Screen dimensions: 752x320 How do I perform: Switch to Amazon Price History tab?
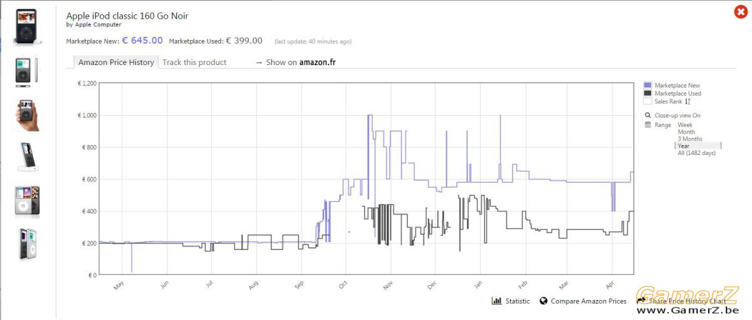click(x=115, y=62)
